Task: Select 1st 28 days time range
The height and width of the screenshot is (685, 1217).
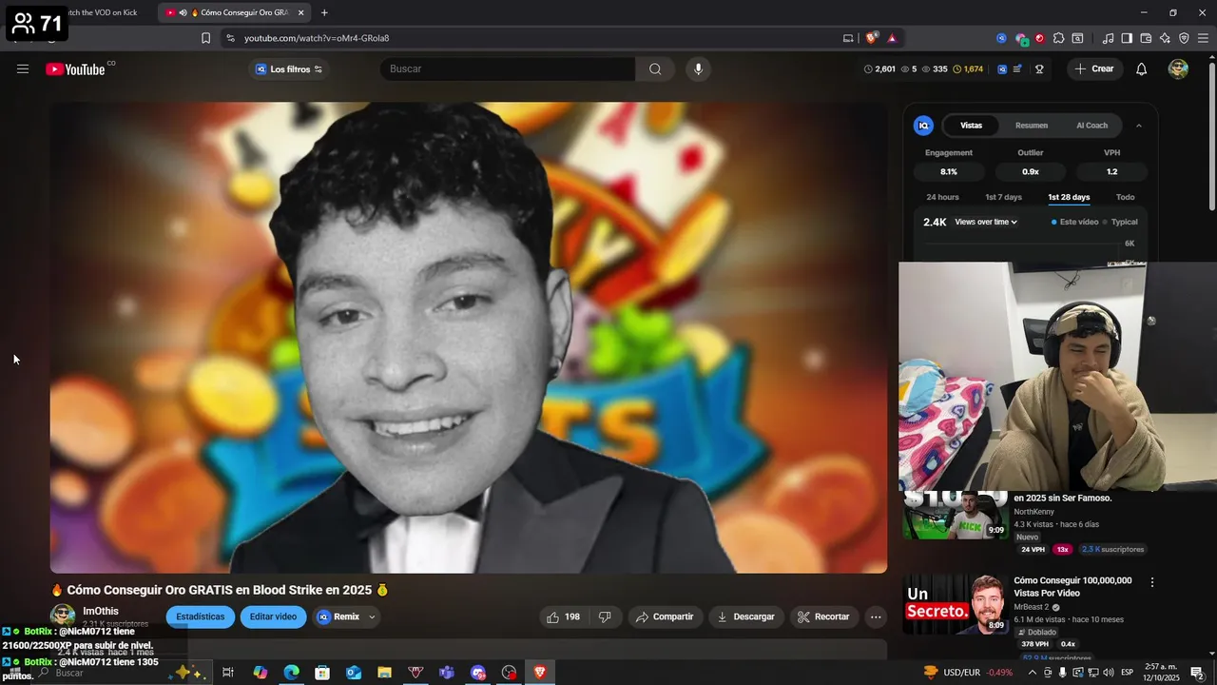Action: (x=1069, y=197)
